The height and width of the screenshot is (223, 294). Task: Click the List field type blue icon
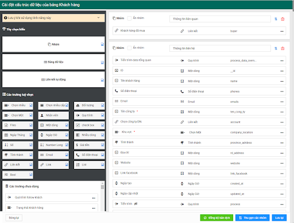click(102, 164)
